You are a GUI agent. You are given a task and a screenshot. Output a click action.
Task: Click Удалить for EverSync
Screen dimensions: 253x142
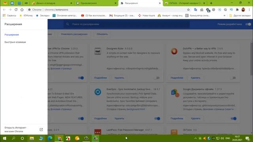pyautogui.click(x=119, y=118)
